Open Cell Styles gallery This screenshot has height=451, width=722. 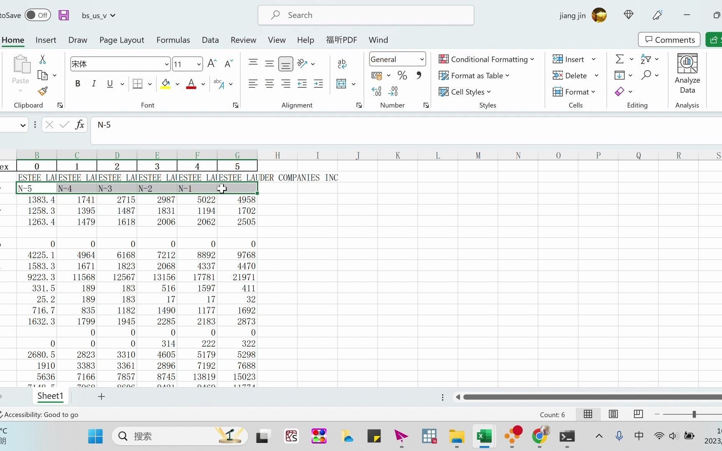465,92
